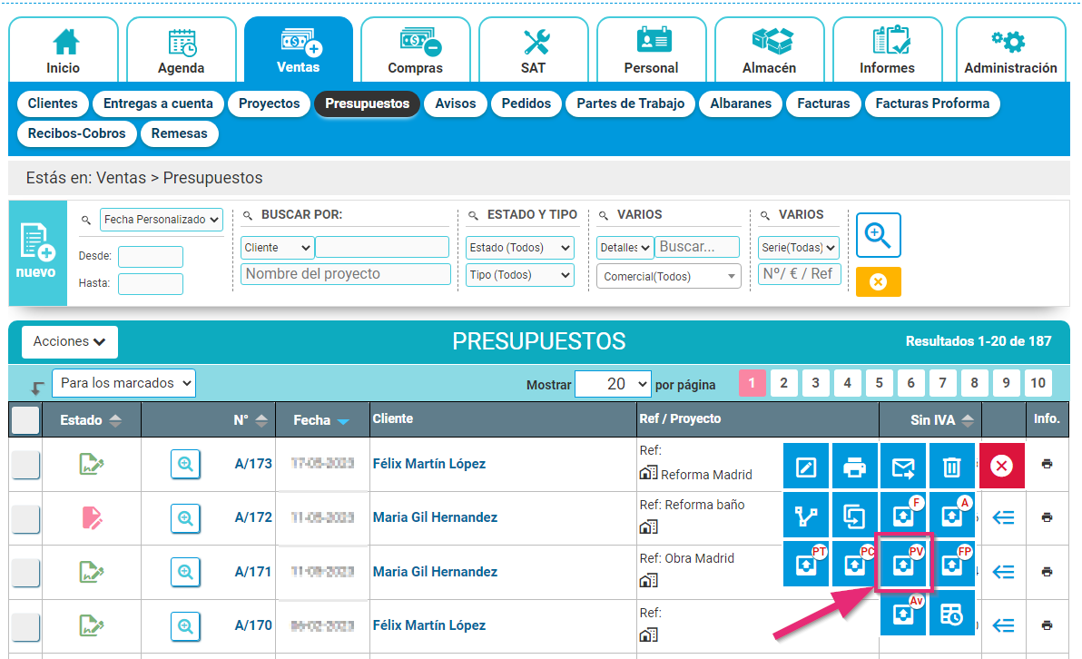Switch to the Facturas tab

pos(823,103)
